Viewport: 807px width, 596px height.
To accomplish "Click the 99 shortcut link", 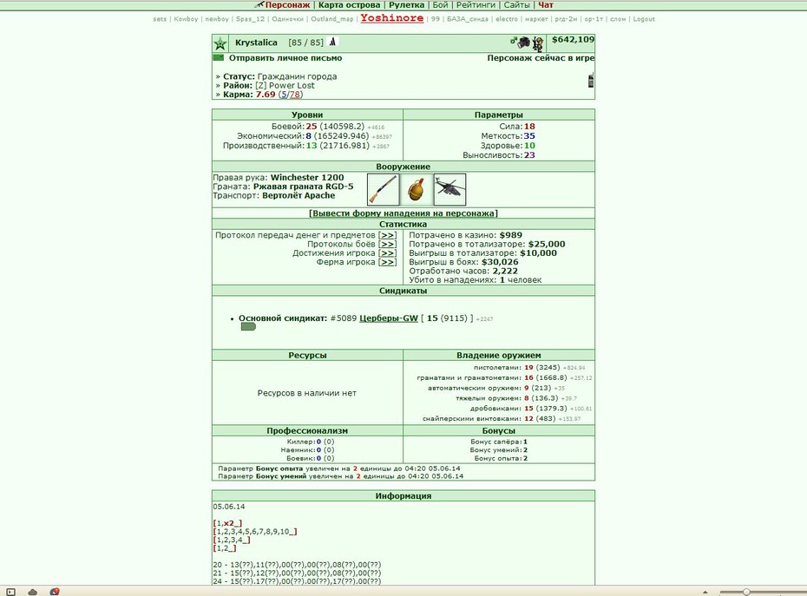I will tap(436, 19).
